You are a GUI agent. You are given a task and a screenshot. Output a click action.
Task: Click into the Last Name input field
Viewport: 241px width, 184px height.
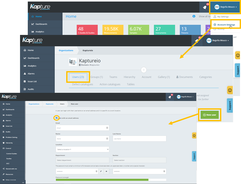tap(140, 139)
